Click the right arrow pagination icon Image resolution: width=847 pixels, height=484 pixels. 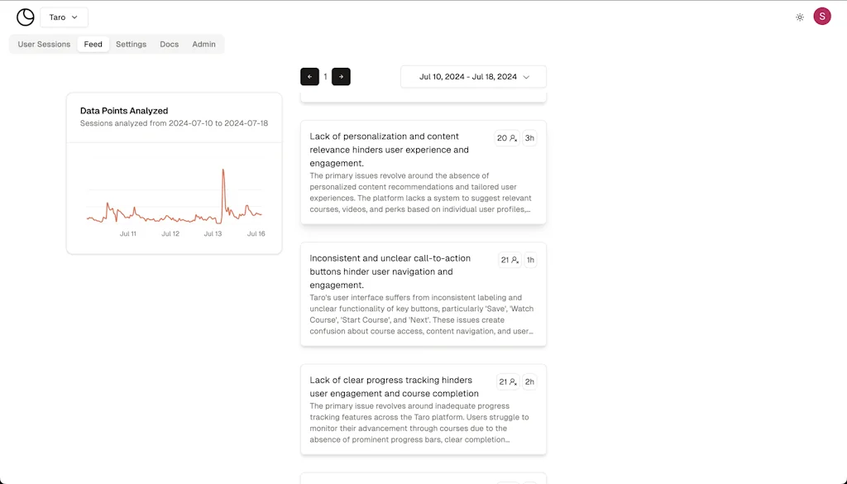click(x=341, y=76)
